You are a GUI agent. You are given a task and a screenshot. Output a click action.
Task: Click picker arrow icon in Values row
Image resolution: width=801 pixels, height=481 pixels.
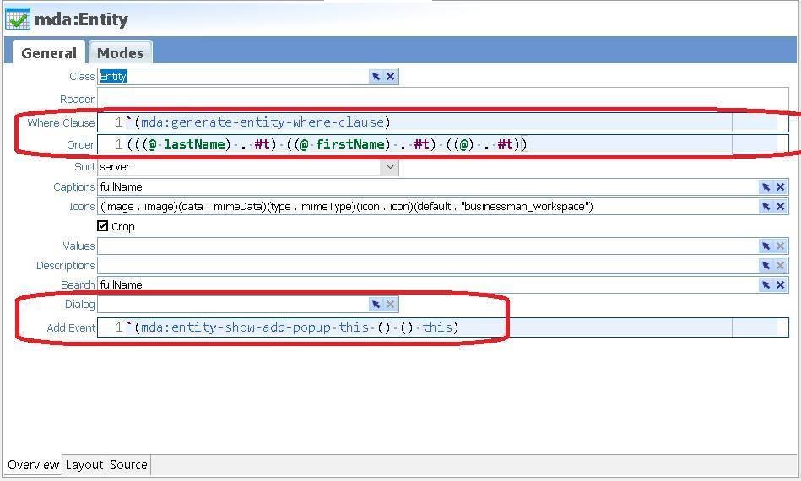point(766,246)
